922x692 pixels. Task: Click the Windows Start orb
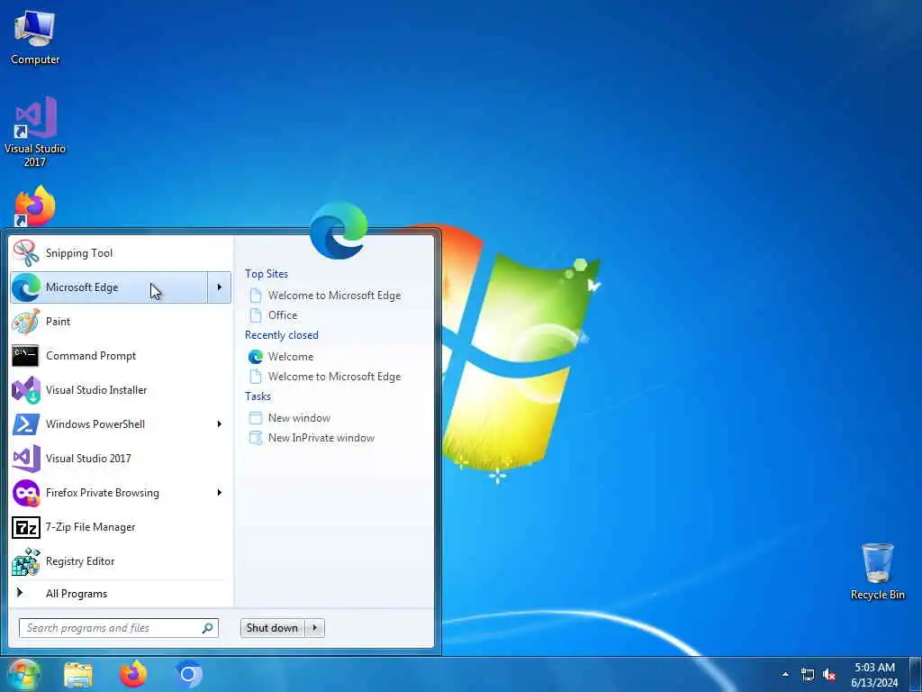point(23,674)
